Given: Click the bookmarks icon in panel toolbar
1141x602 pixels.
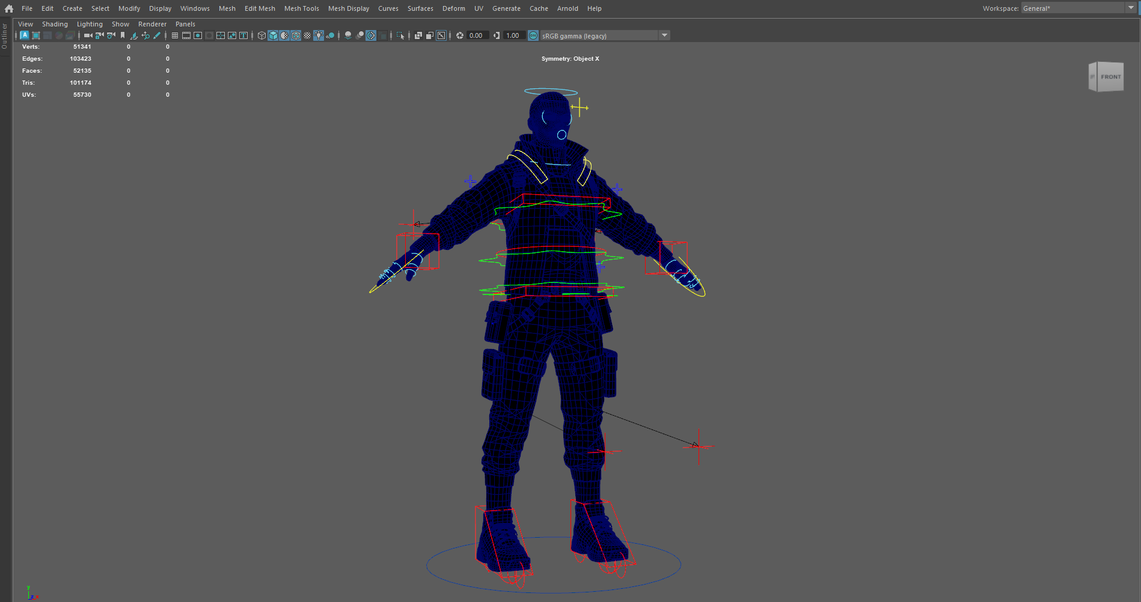Looking at the screenshot, I should click(x=123, y=35).
